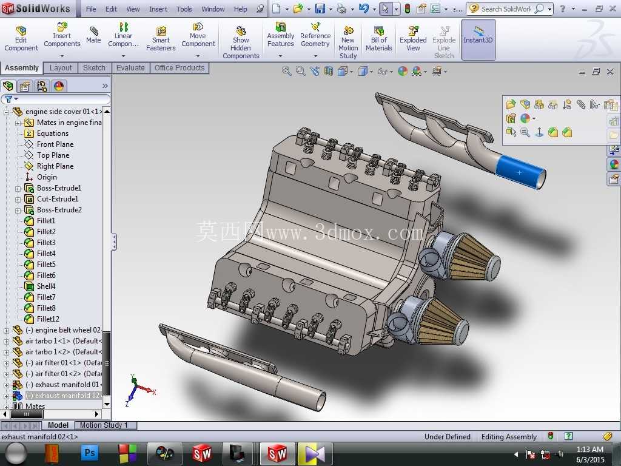Click feature tree scroll down arrow
Viewport: 621px width, 466px height.
point(107,405)
